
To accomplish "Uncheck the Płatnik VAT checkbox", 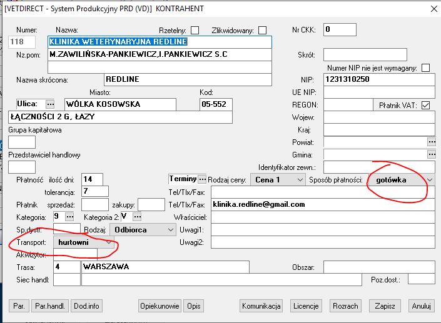I will coord(426,105).
